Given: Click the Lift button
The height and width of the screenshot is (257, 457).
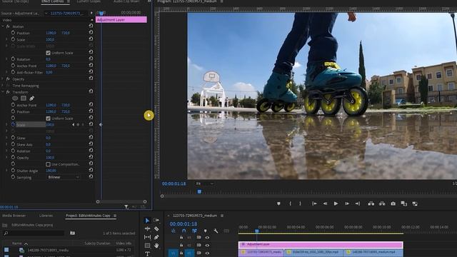Looking at the screenshot, I should click(x=371, y=203).
